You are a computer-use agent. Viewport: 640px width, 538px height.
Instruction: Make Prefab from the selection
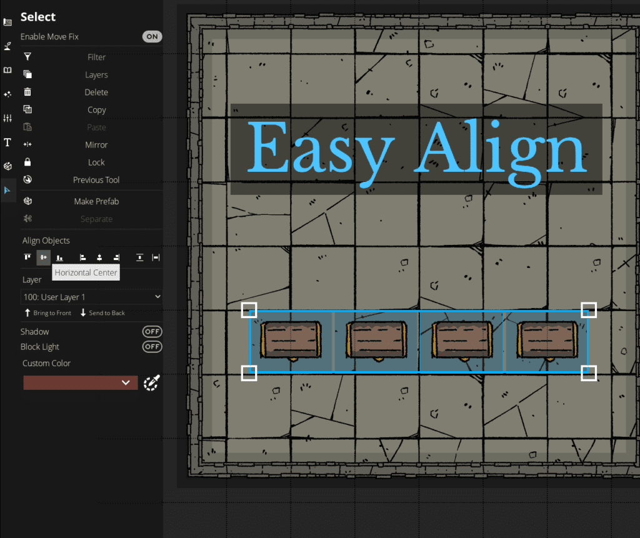[x=92, y=201]
